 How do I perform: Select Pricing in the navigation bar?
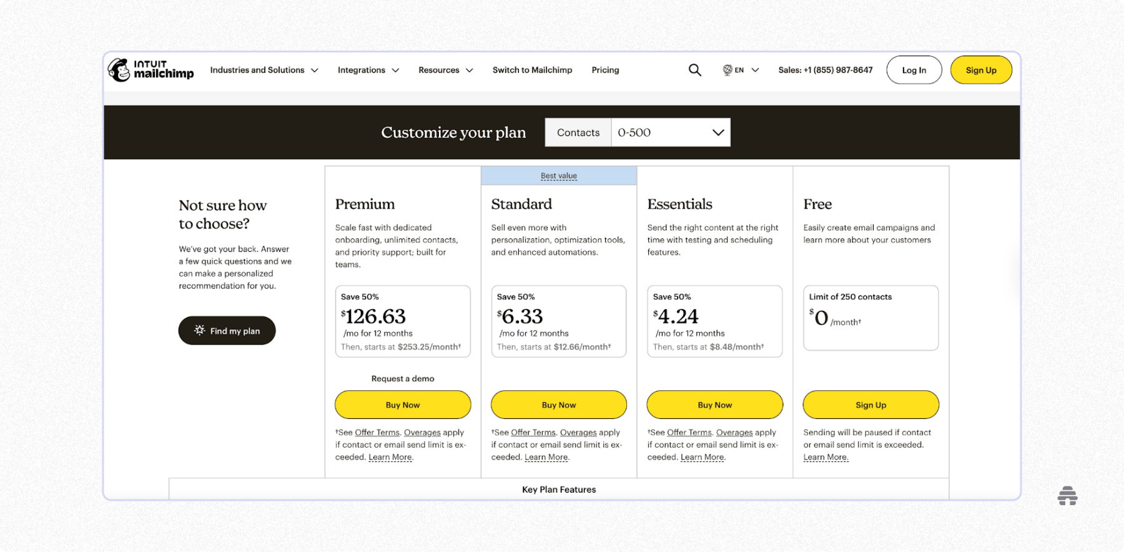[604, 70]
